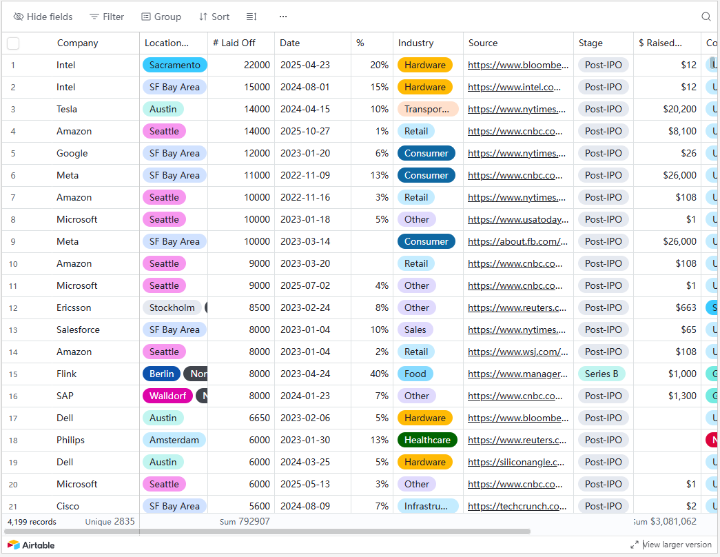Open the wsj.com source link for Amazon
This screenshot has height=557, width=720.
coord(518,352)
